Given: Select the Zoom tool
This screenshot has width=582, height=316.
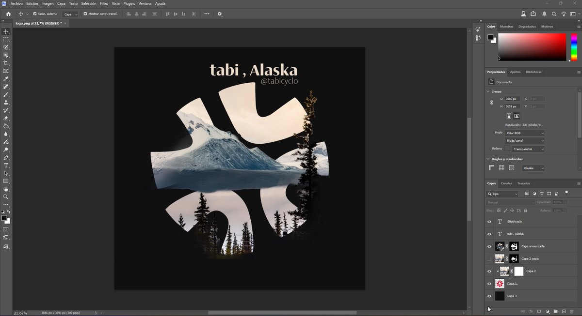Looking at the screenshot, I should tap(6, 197).
